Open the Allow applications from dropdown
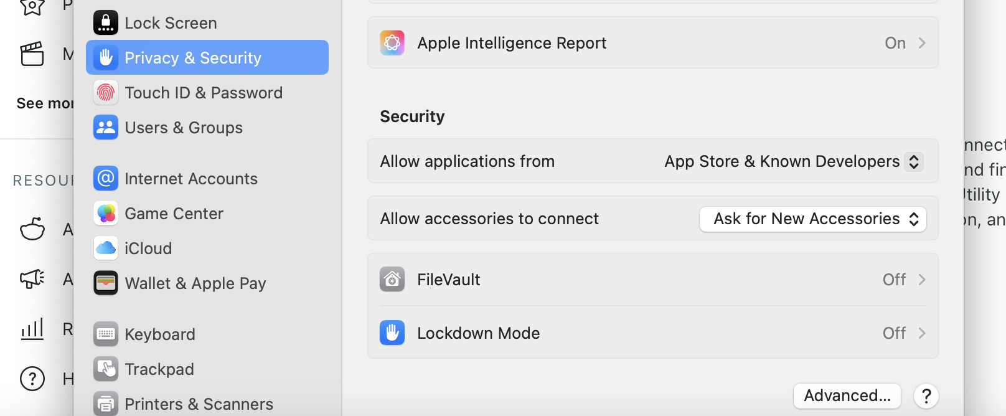The image size is (1006, 416). click(793, 162)
